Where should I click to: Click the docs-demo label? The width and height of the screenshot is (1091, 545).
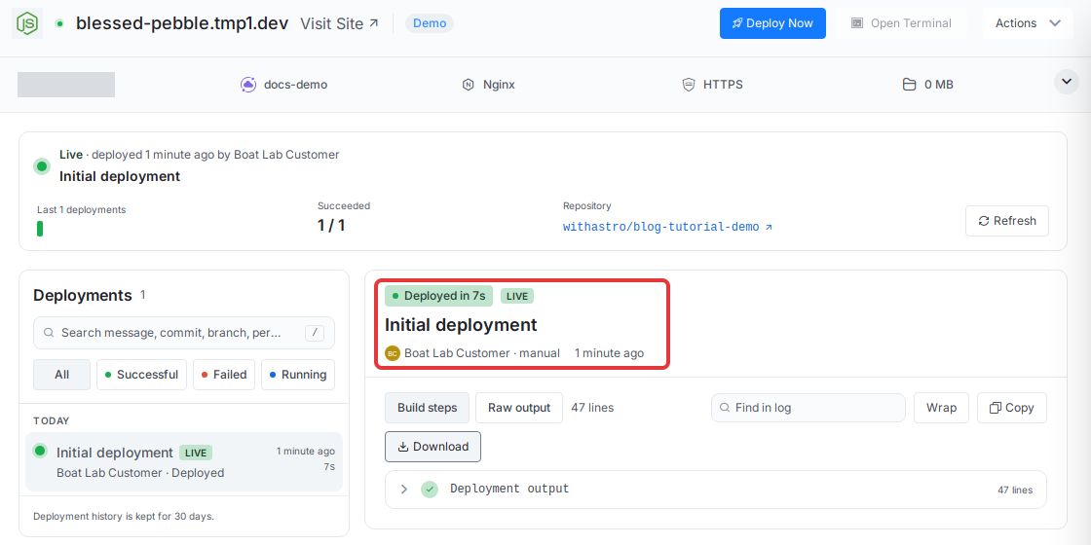[296, 85]
